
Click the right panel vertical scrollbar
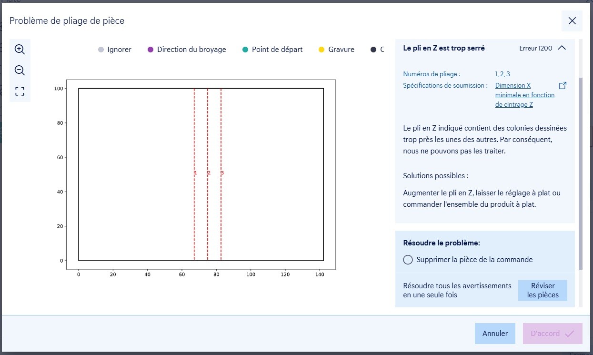coord(580,172)
